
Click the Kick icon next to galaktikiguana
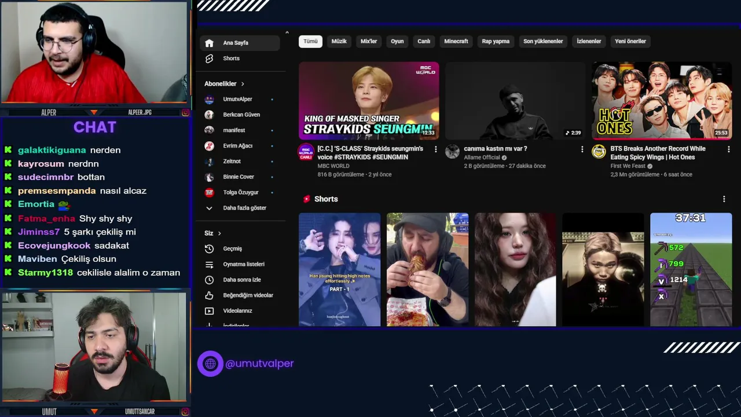coord(8,150)
